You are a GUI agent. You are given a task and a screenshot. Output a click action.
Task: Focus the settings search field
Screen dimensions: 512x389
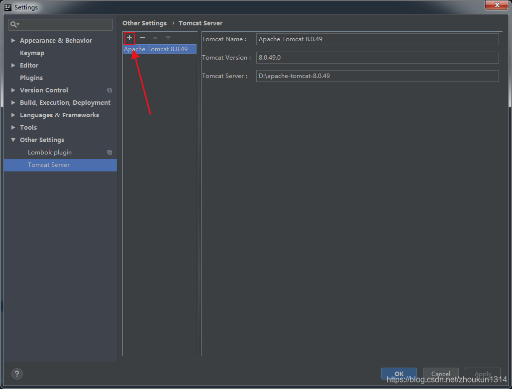click(60, 24)
